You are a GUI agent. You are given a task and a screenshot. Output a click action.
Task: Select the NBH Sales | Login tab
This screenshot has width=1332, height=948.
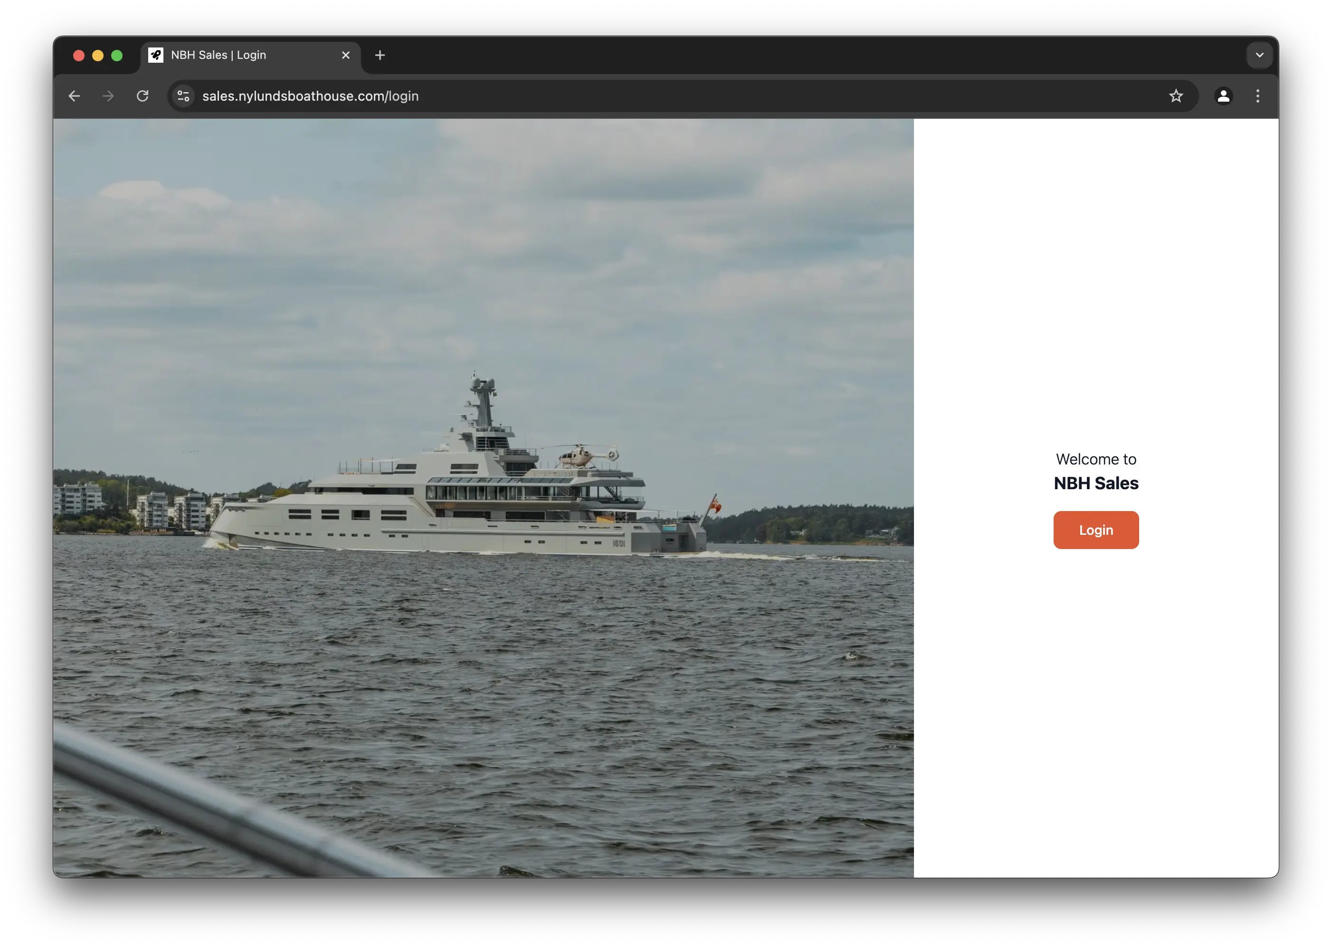(251, 55)
